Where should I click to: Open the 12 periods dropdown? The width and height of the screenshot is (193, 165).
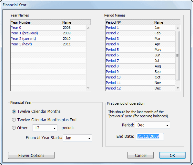(45, 128)
